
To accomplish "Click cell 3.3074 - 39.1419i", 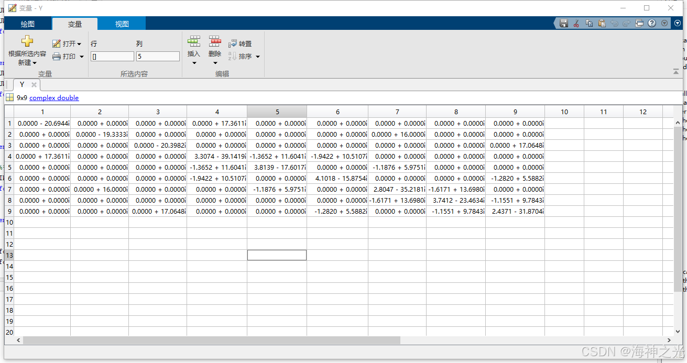I will (x=217, y=156).
